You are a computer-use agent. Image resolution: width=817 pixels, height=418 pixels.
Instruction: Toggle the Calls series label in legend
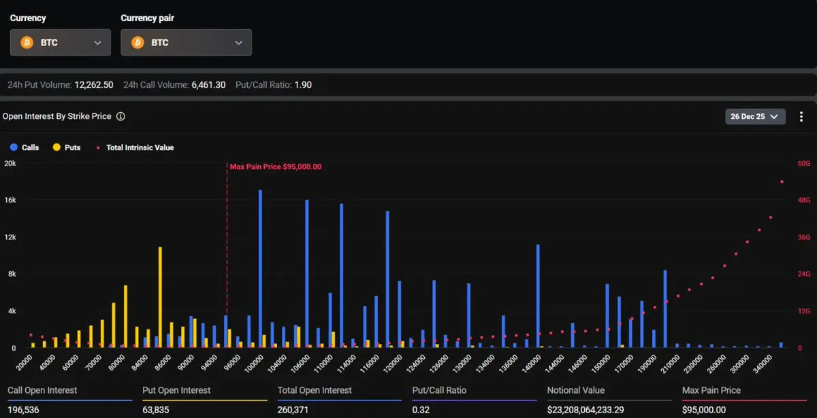pyautogui.click(x=31, y=147)
